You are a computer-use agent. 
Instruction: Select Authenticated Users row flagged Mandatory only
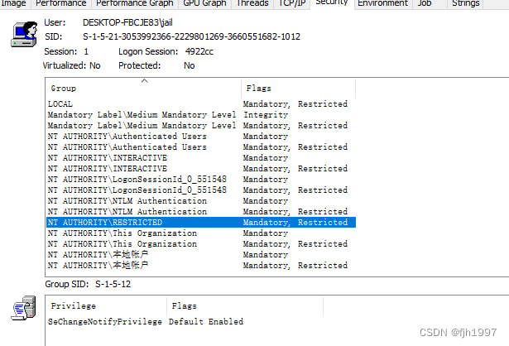201,136
